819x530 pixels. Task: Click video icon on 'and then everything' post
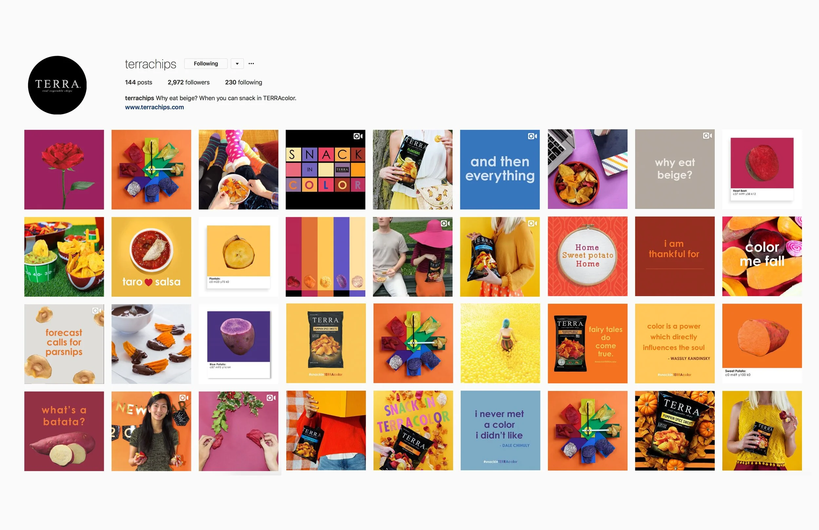pyautogui.click(x=532, y=136)
